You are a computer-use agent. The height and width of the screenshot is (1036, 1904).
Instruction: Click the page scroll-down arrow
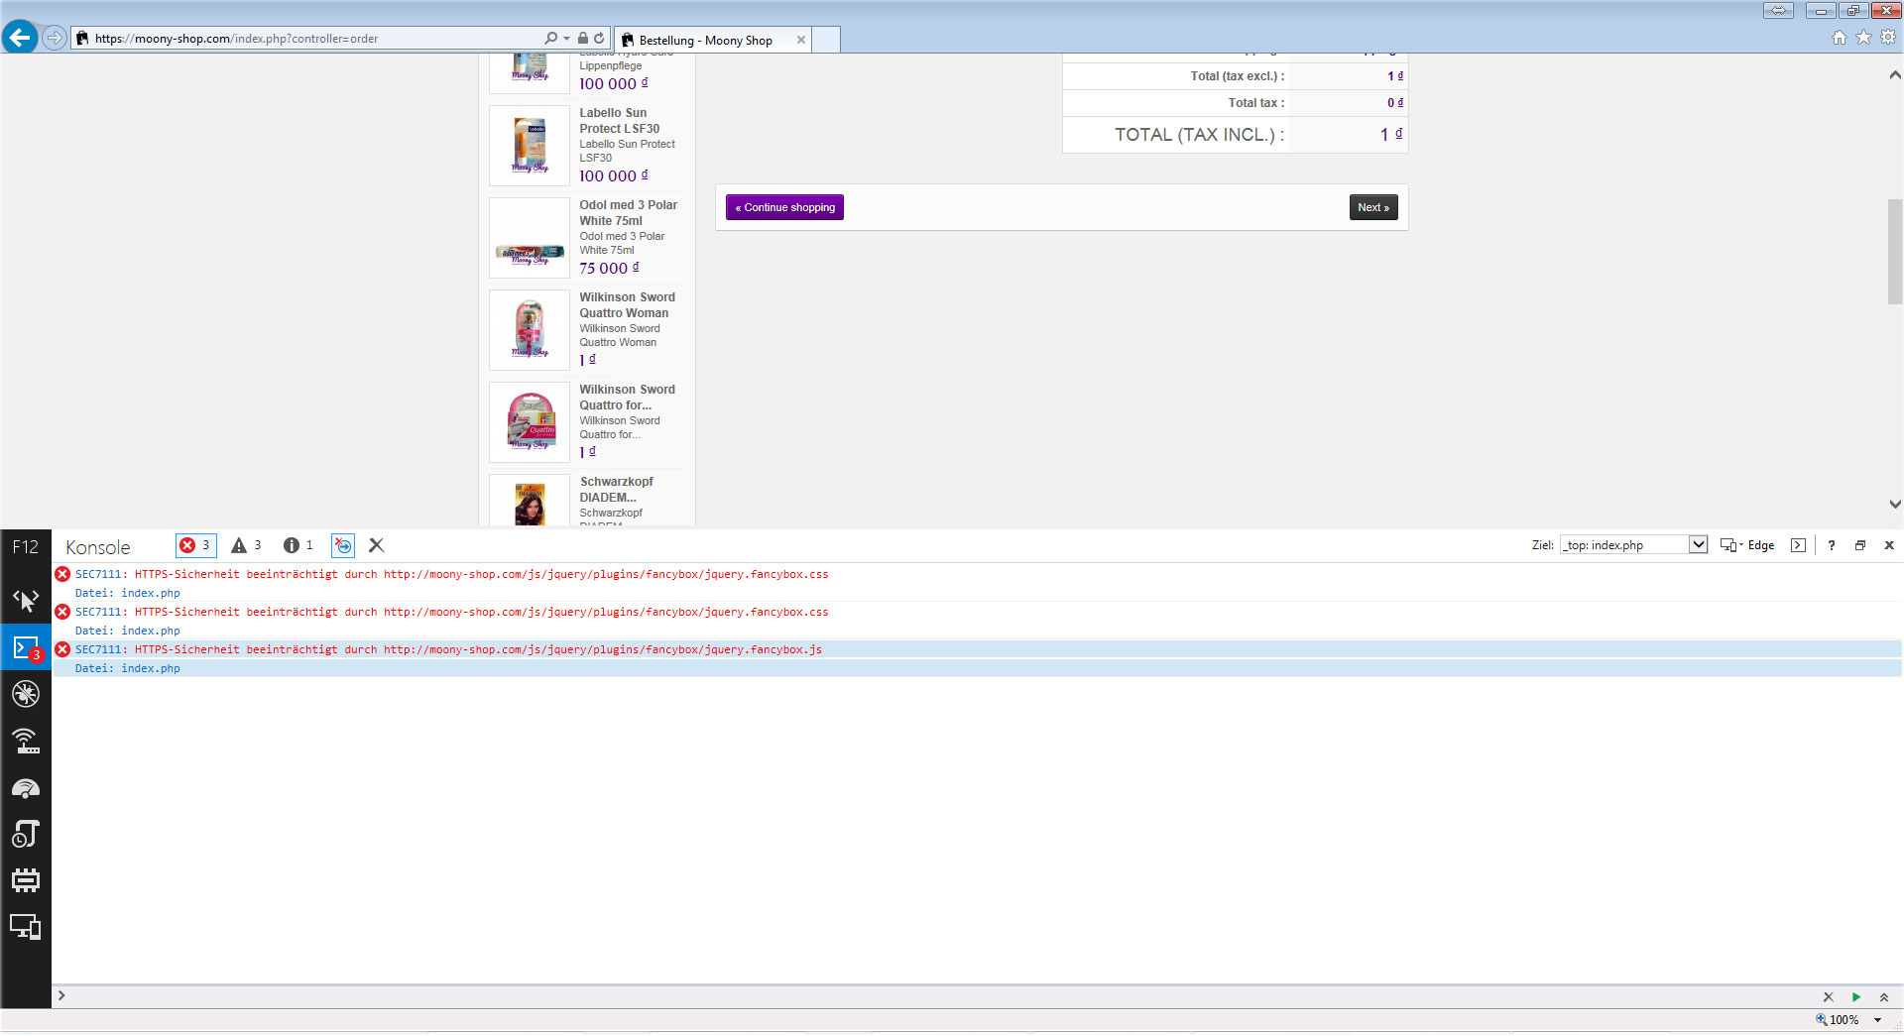pos(1895,505)
